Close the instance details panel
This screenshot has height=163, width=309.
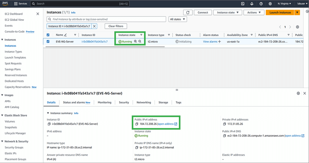(305, 93)
